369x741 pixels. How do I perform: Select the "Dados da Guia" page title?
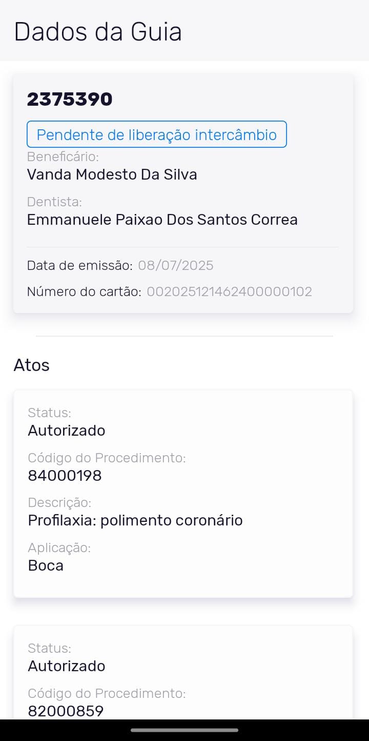tap(98, 31)
